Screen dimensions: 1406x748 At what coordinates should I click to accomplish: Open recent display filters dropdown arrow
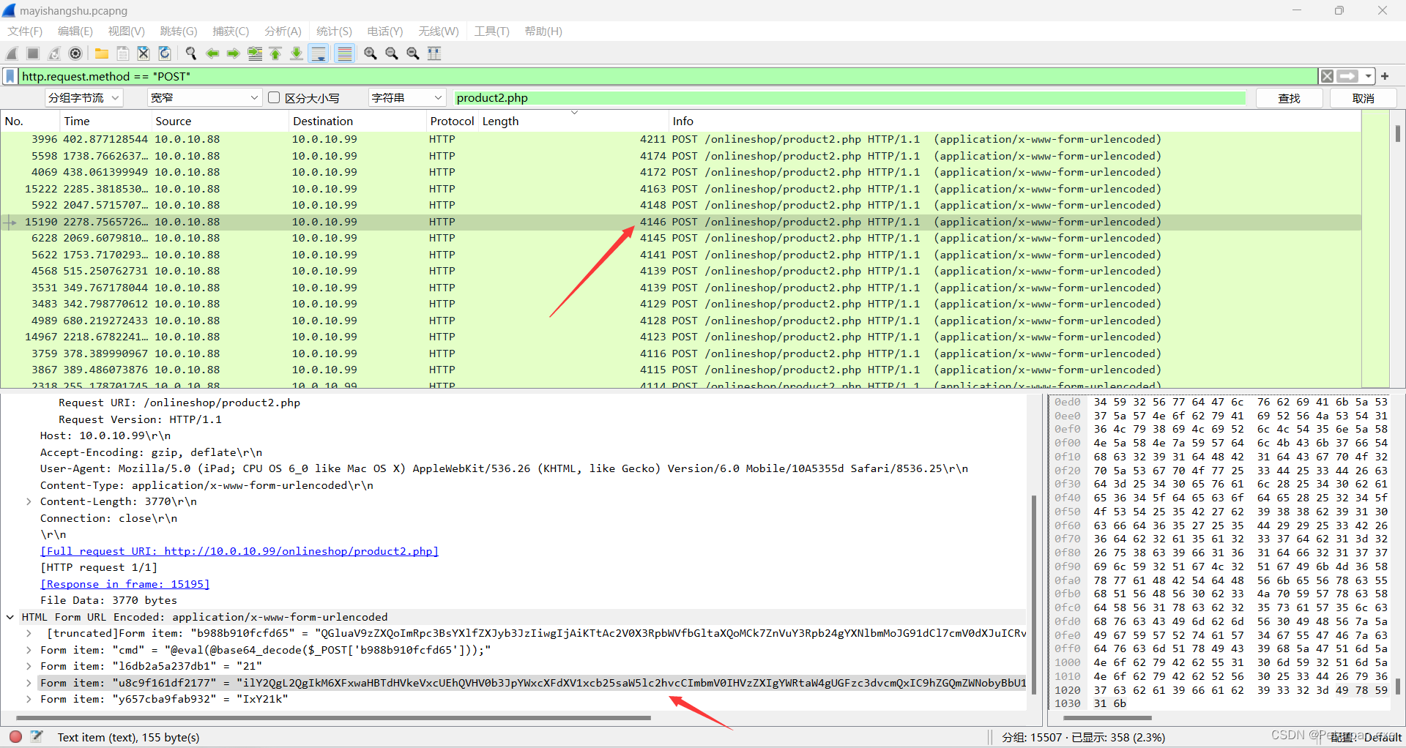point(1368,76)
